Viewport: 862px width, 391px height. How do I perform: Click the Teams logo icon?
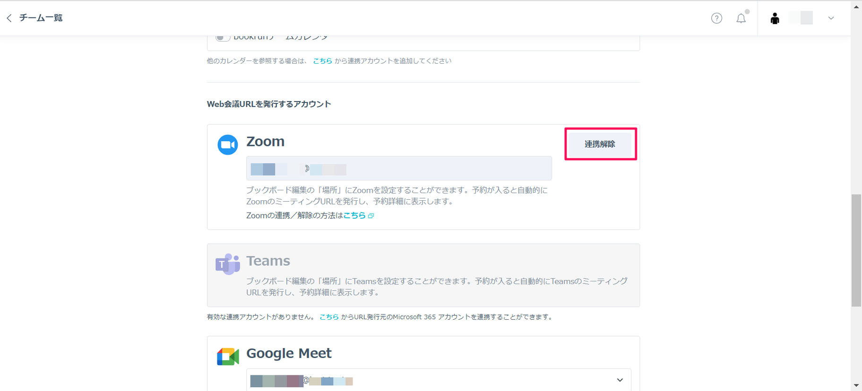tap(228, 264)
